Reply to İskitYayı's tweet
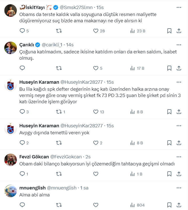 click(22, 31)
